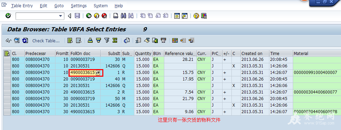This screenshot has width=341, height=130.
Task: Open the Help menu
Action: coord(119,6)
